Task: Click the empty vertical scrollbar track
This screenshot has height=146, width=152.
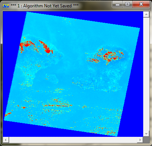Action: (x=146, y=74)
